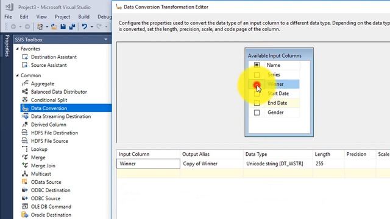Select the ODBC Source icon
The width and height of the screenshot is (390, 219).
coord(25,198)
